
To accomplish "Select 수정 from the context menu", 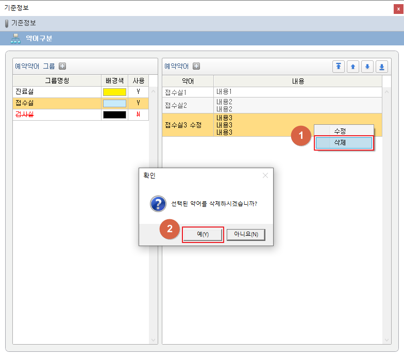I will [x=340, y=131].
